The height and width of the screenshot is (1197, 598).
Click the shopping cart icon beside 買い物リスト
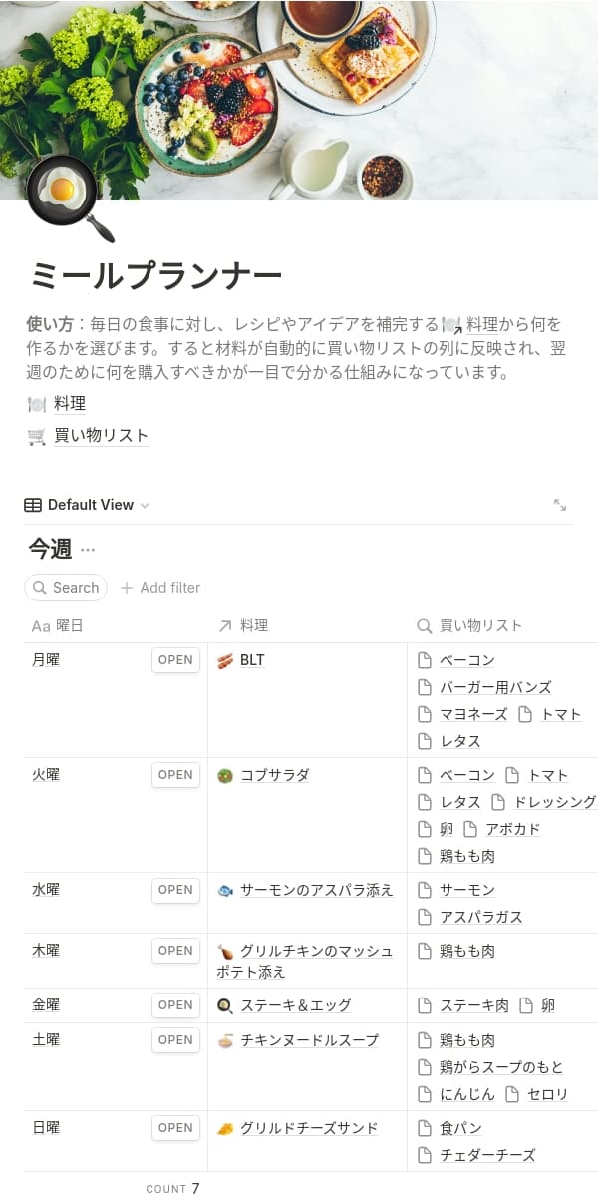pyautogui.click(x=37, y=436)
